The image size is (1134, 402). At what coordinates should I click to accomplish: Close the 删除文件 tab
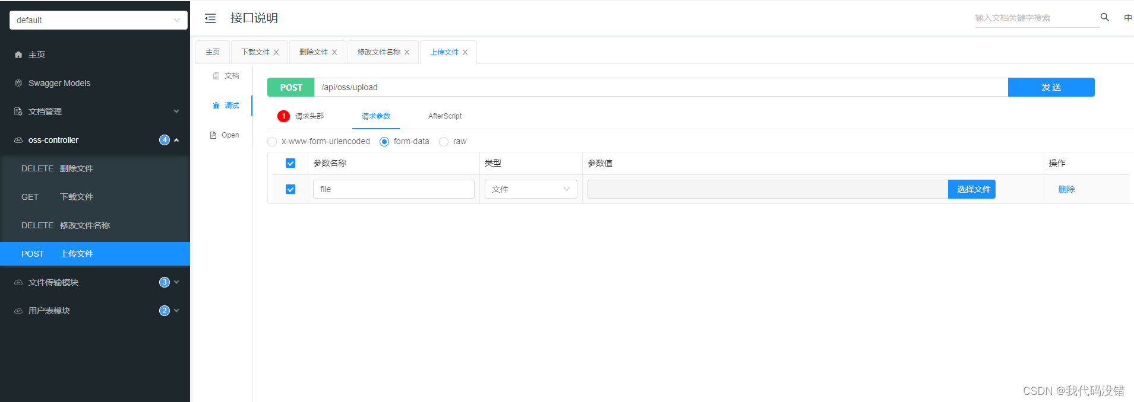pyautogui.click(x=334, y=52)
